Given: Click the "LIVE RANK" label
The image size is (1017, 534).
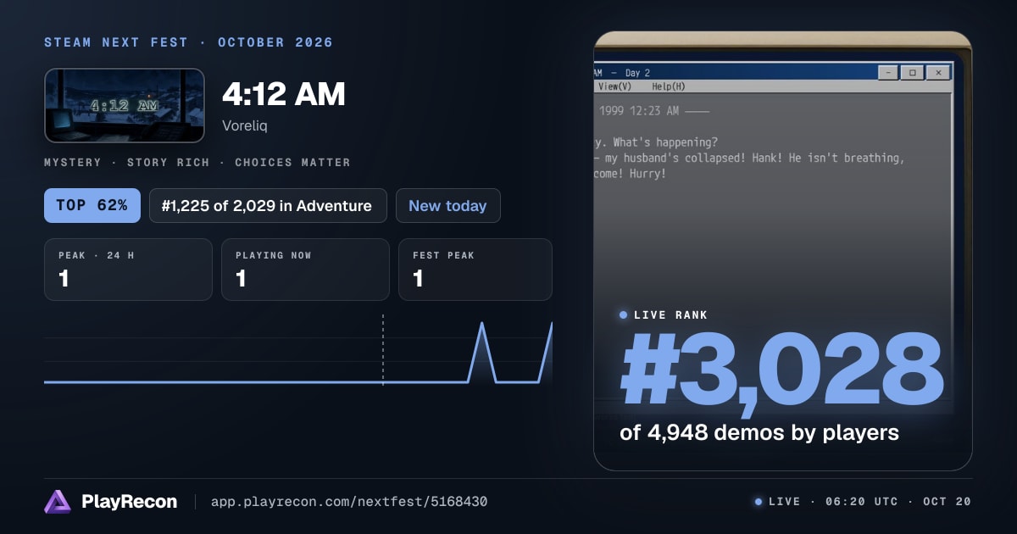Looking at the screenshot, I should pyautogui.click(x=670, y=315).
